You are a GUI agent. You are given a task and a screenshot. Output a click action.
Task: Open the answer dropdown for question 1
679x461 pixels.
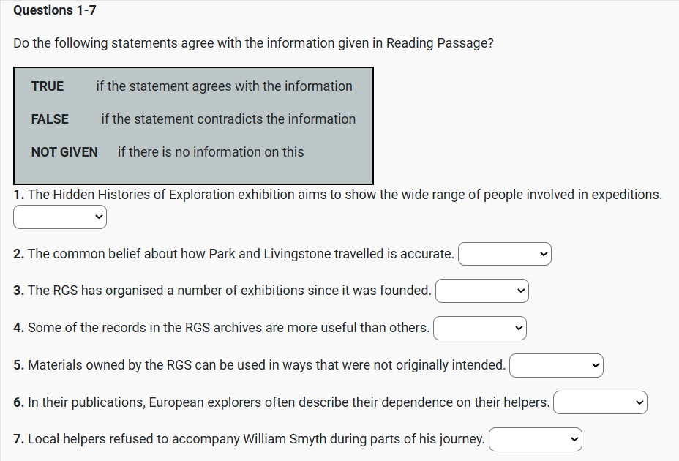[x=60, y=217]
